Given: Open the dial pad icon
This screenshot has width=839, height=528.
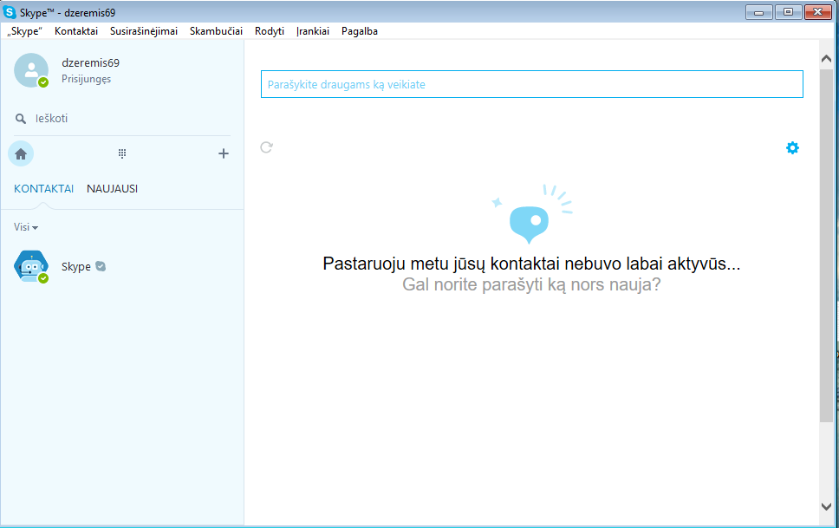Looking at the screenshot, I should tap(122, 153).
